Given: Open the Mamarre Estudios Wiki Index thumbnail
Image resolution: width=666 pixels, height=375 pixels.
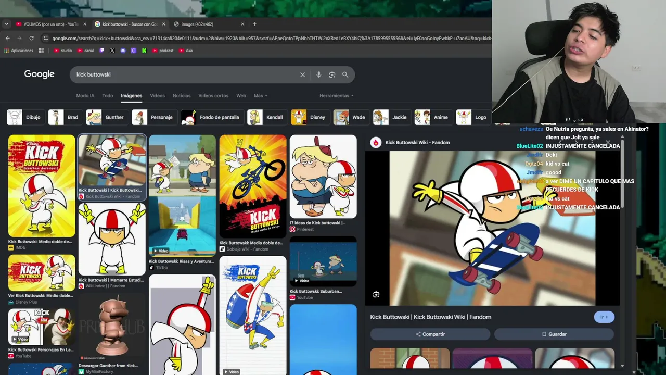Looking at the screenshot, I should tap(112, 239).
